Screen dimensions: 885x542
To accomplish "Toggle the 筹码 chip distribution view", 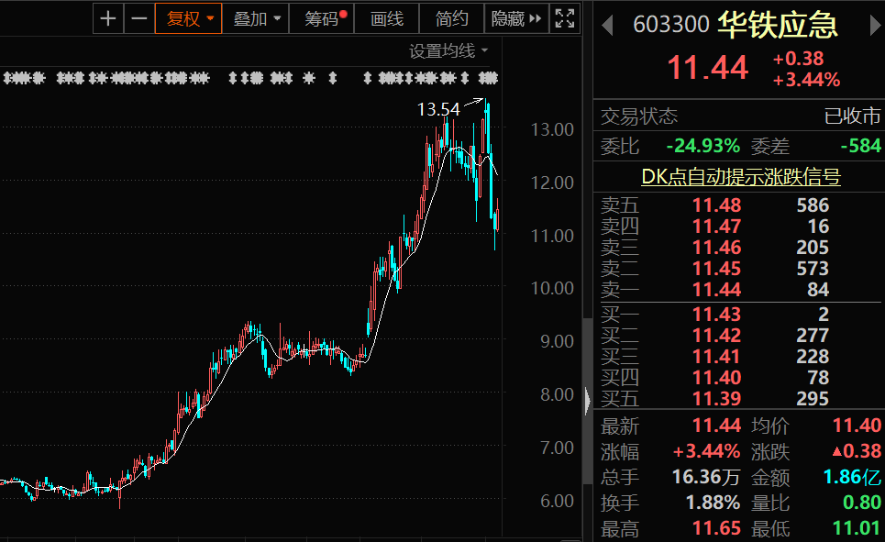I will tap(325, 18).
